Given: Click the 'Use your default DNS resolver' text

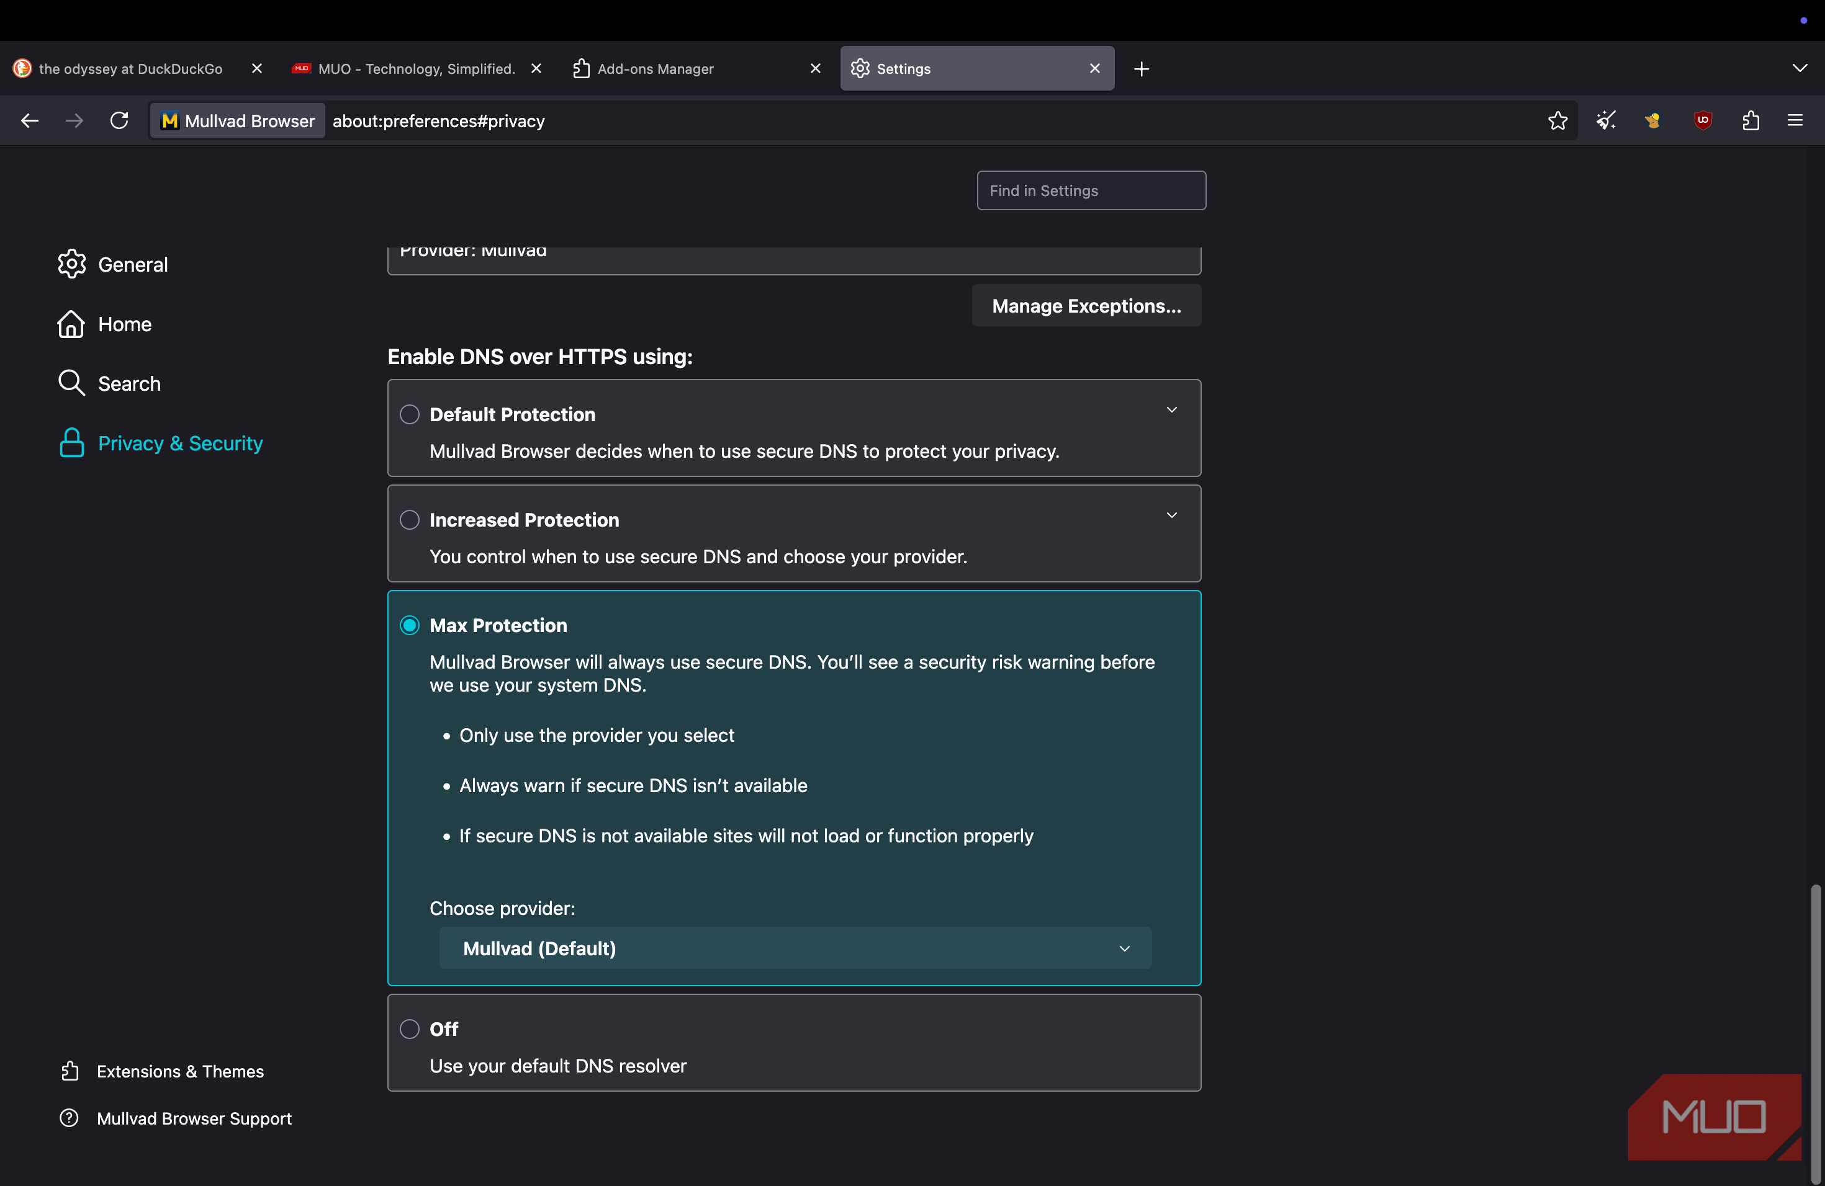Looking at the screenshot, I should click(x=557, y=1066).
